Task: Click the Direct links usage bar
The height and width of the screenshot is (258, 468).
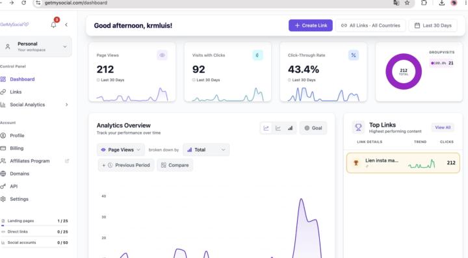Action: [34, 237]
